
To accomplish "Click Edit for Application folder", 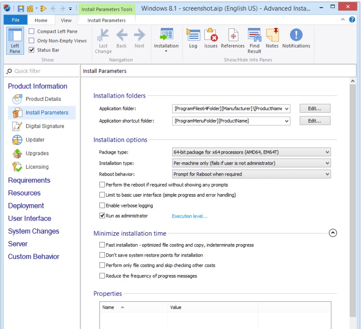I will (315, 108).
